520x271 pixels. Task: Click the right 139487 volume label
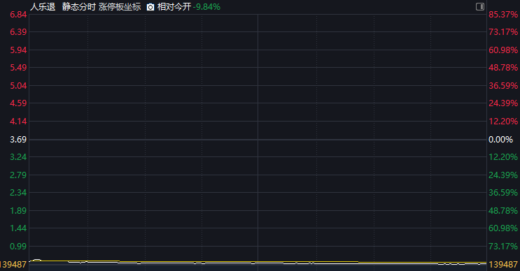coord(503,265)
